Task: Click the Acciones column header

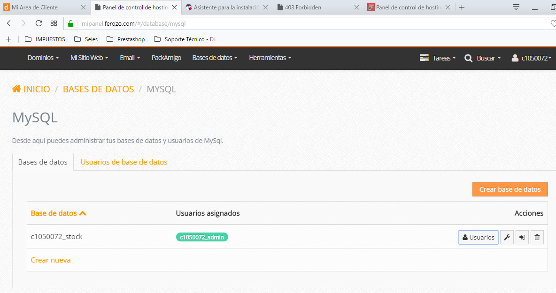Action: pyautogui.click(x=529, y=213)
